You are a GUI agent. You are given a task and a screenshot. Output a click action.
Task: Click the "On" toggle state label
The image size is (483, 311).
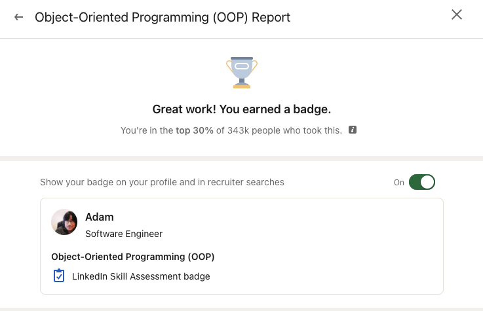coord(399,183)
